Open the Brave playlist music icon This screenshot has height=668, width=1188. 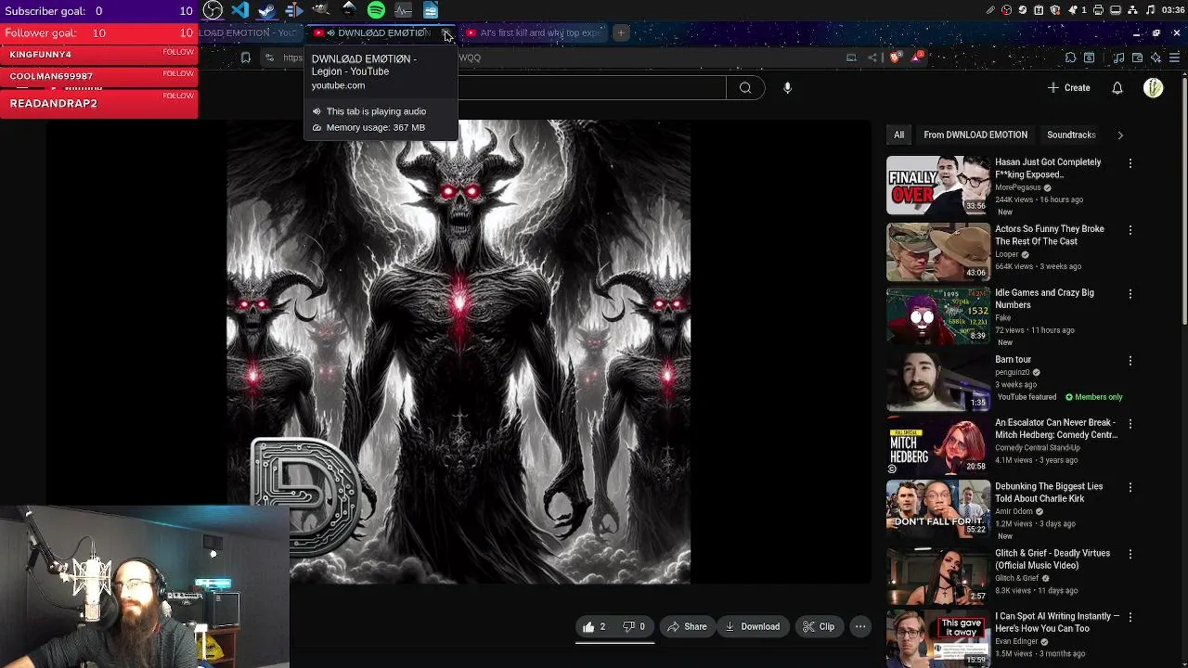1118,58
